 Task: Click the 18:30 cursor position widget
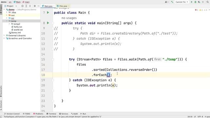190,117
